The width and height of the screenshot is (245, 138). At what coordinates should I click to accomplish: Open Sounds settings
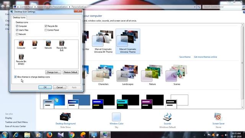(x=167, y=120)
